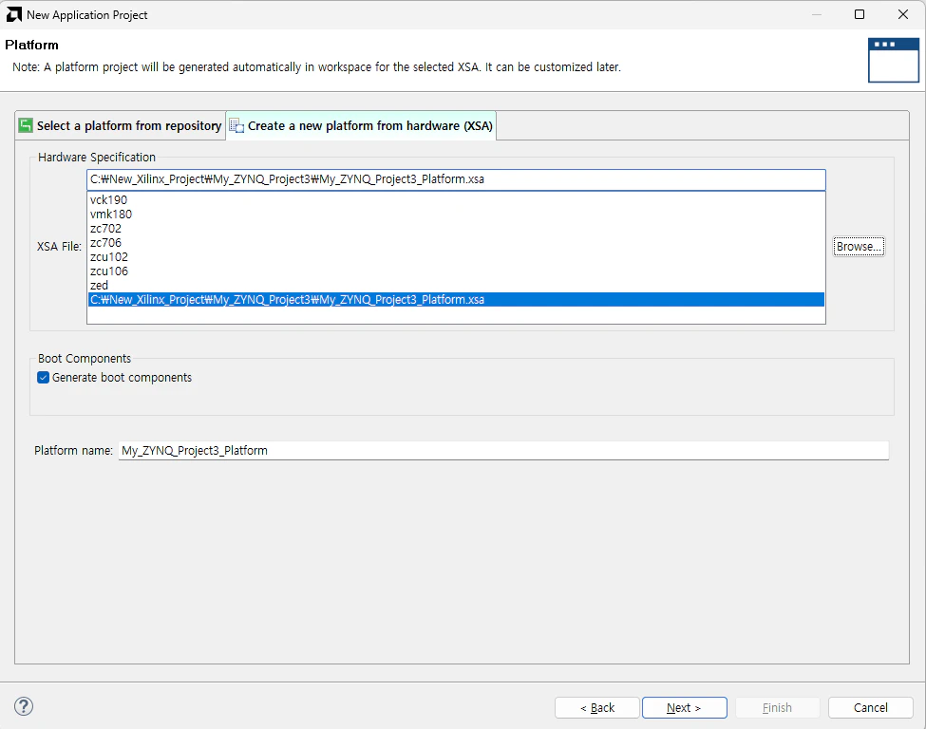The width and height of the screenshot is (926, 729).
Task: Toggle Generate boot components checkbox
Action: click(43, 378)
